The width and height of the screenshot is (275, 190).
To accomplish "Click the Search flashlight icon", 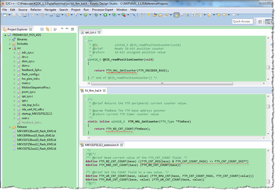I will pos(166,15).
